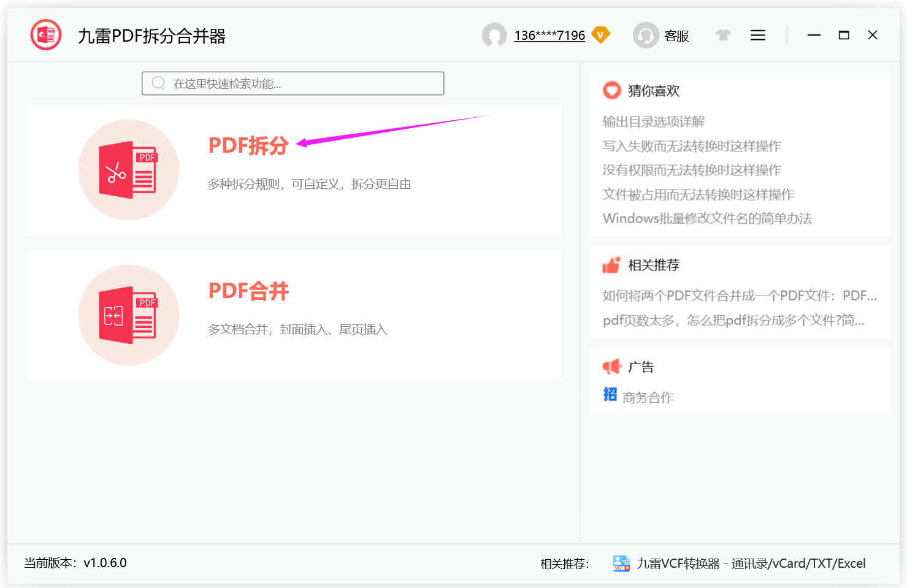Click the 九雷PDF拆分合并器 app logo

coord(46,35)
